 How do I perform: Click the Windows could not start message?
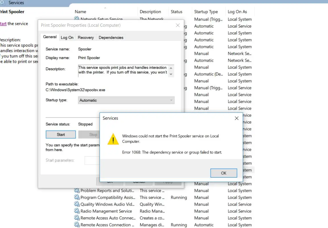pyautogui.click(x=170, y=138)
